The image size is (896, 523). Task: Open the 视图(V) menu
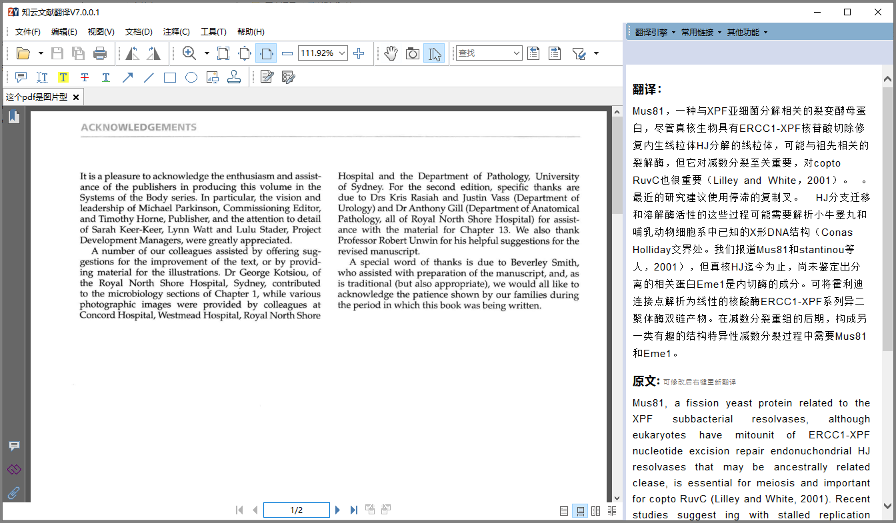[x=101, y=32]
